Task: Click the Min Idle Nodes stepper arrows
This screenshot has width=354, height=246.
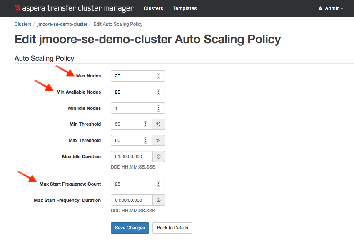Action: [x=159, y=108]
